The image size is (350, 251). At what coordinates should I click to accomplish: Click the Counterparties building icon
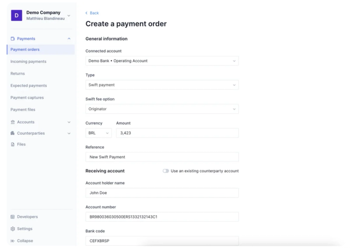click(x=13, y=133)
